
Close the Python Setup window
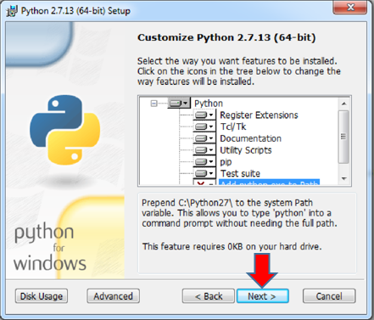(x=350, y=7)
